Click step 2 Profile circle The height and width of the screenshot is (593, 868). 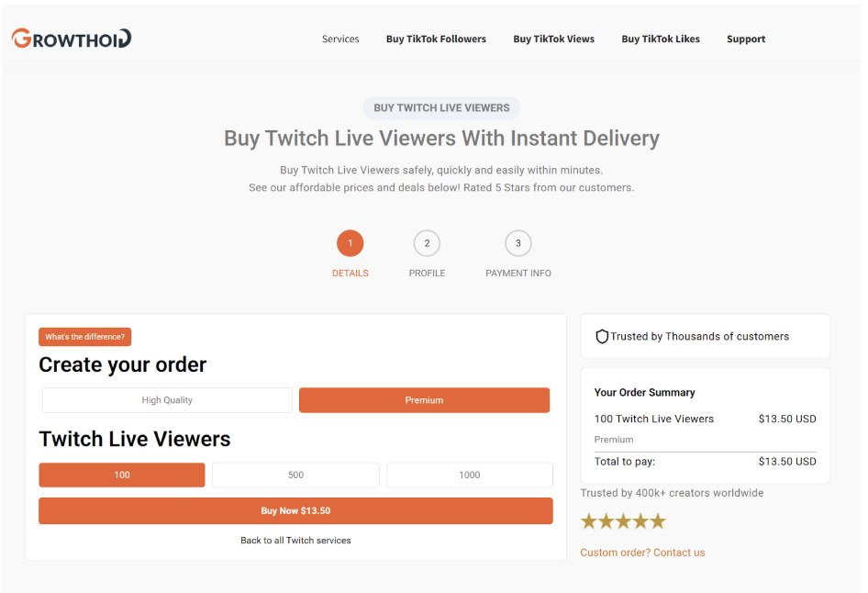tap(427, 243)
